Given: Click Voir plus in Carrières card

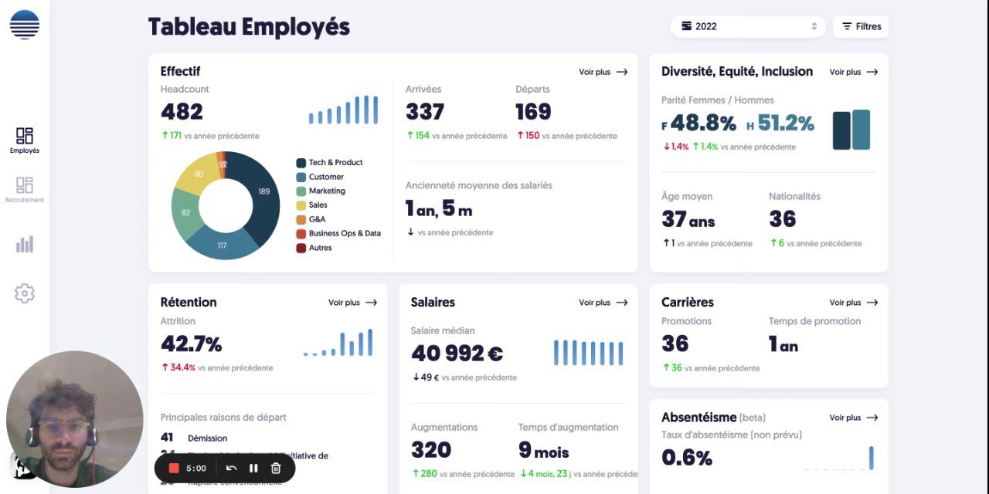Looking at the screenshot, I should tap(854, 303).
